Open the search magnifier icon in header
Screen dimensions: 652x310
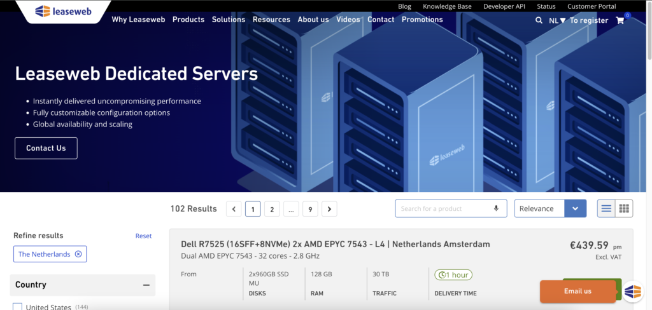click(539, 20)
